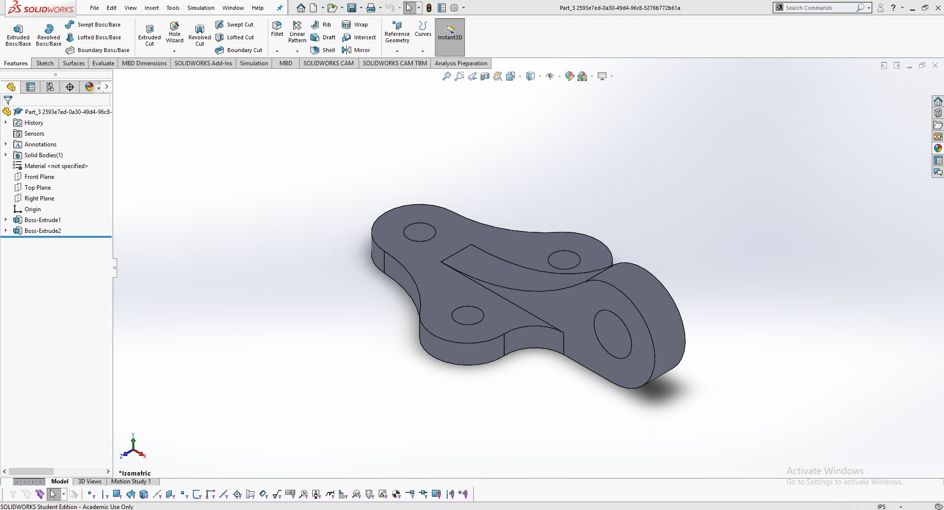Viewport: 944px width, 510px height.
Task: Toggle Hide/Show Items eye icon
Action: point(550,76)
